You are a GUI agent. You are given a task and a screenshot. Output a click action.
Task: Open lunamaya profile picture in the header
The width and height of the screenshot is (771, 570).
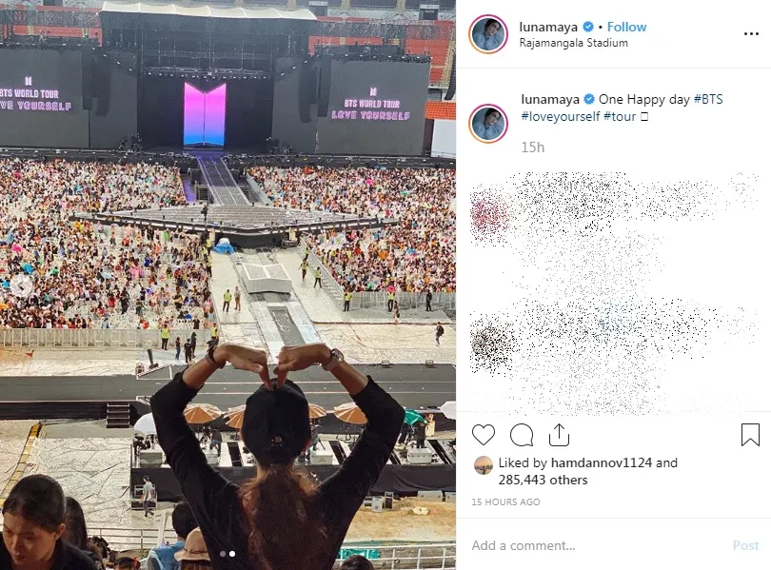pyautogui.click(x=488, y=34)
